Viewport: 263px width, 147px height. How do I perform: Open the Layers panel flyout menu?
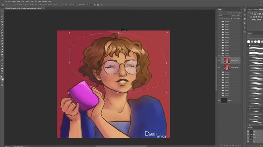tap(241, 9)
